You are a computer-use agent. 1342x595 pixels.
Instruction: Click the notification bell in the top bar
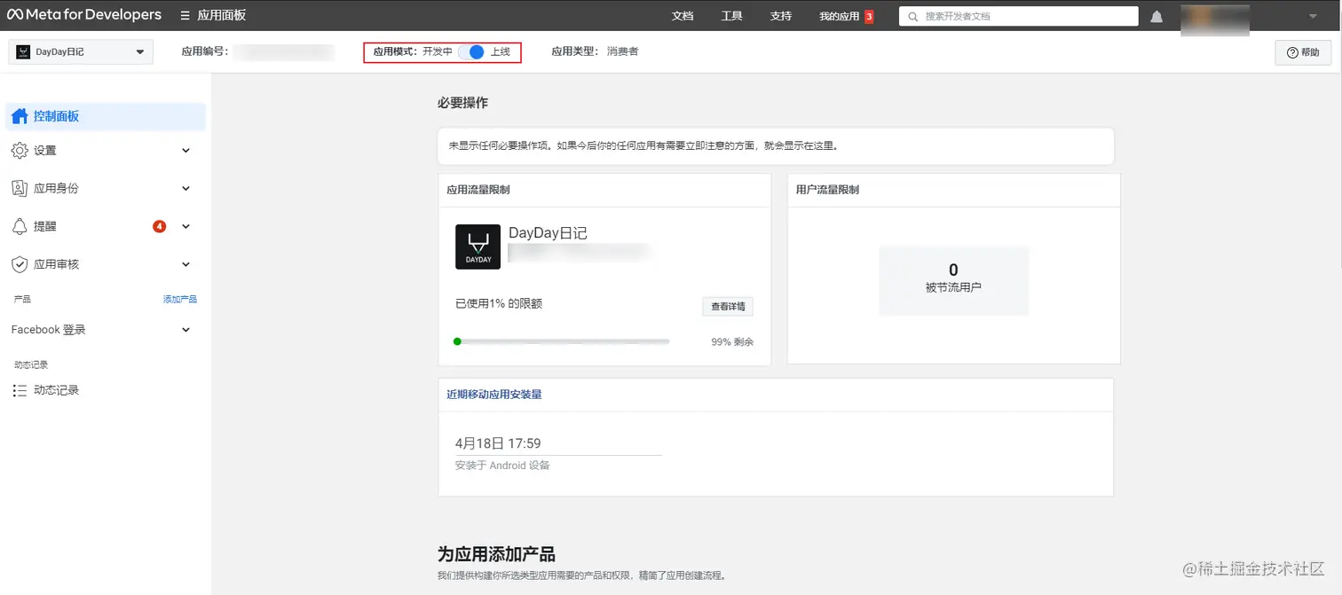coord(1156,17)
